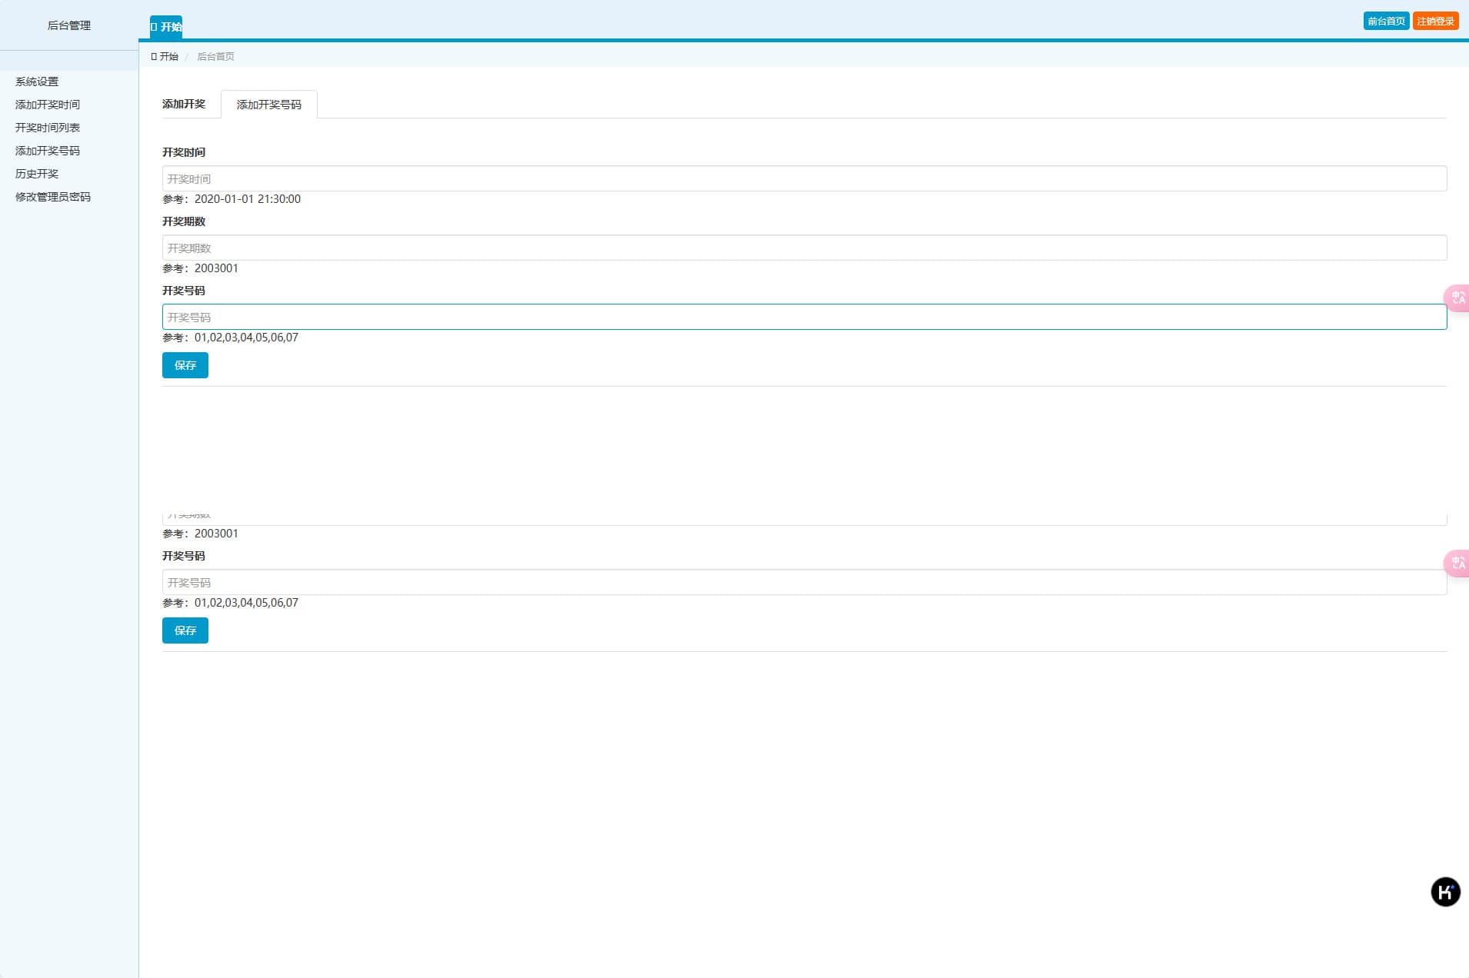Select the 添加开奖号码 tab

(268, 105)
